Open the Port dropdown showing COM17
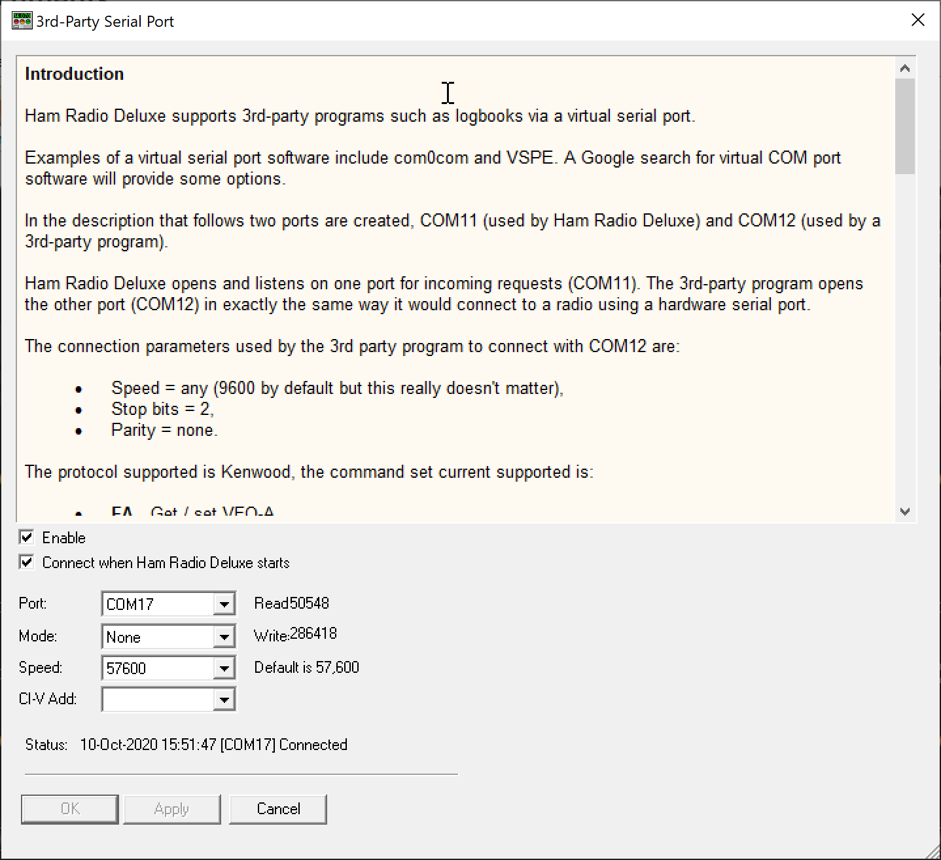 pos(224,603)
